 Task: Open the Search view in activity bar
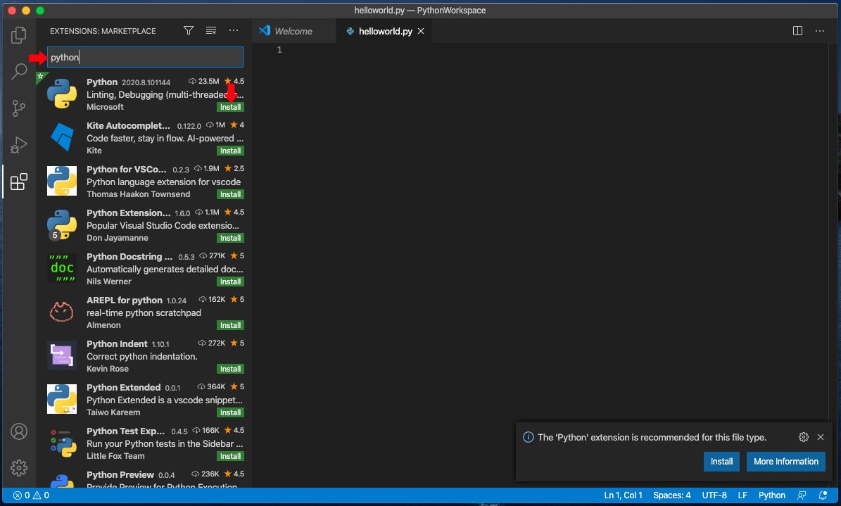point(19,71)
